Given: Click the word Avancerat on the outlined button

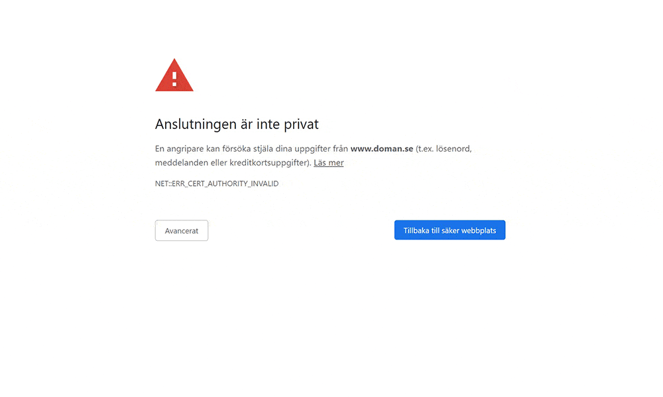Looking at the screenshot, I should [182, 231].
